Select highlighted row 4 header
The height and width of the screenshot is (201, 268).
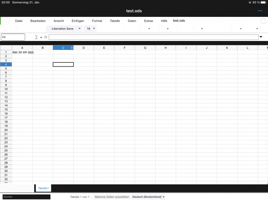[x=6, y=64]
